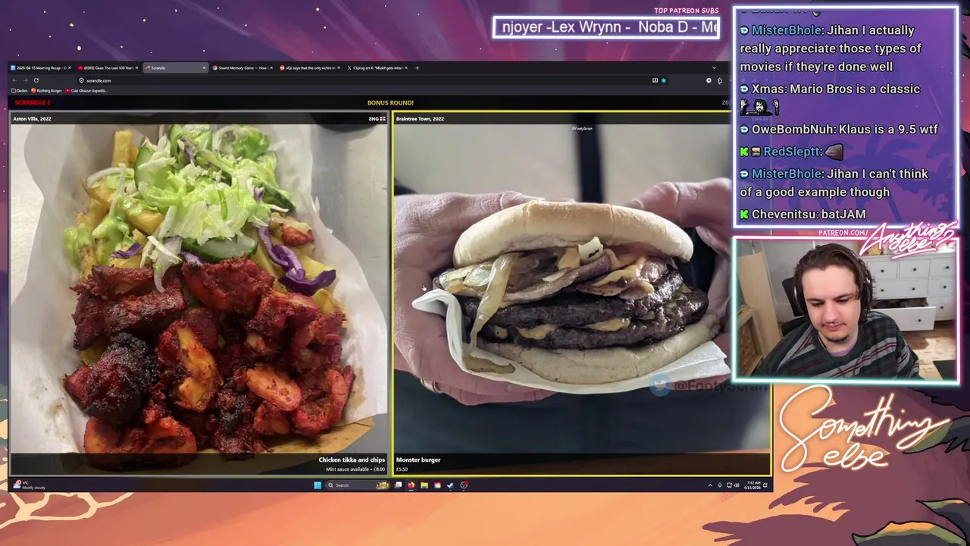Viewport: 970px width, 546px height.
Task: Open the volume icon in system tray
Action: click(737, 485)
